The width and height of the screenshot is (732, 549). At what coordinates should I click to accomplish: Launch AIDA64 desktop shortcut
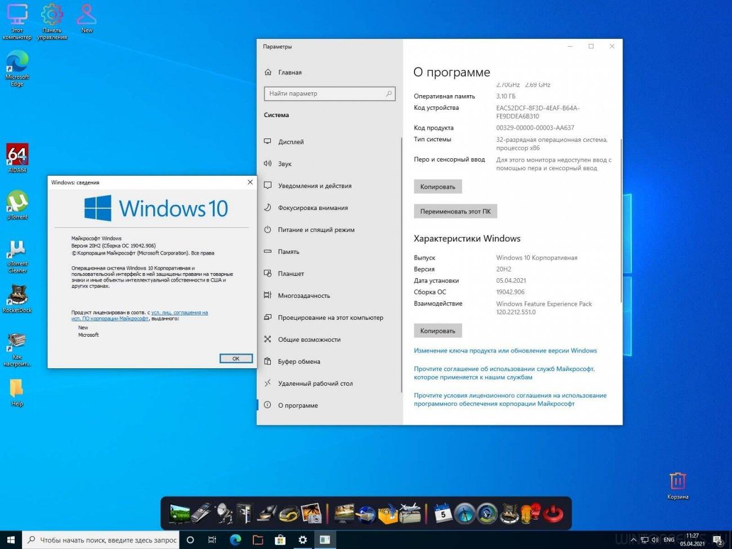click(x=17, y=158)
